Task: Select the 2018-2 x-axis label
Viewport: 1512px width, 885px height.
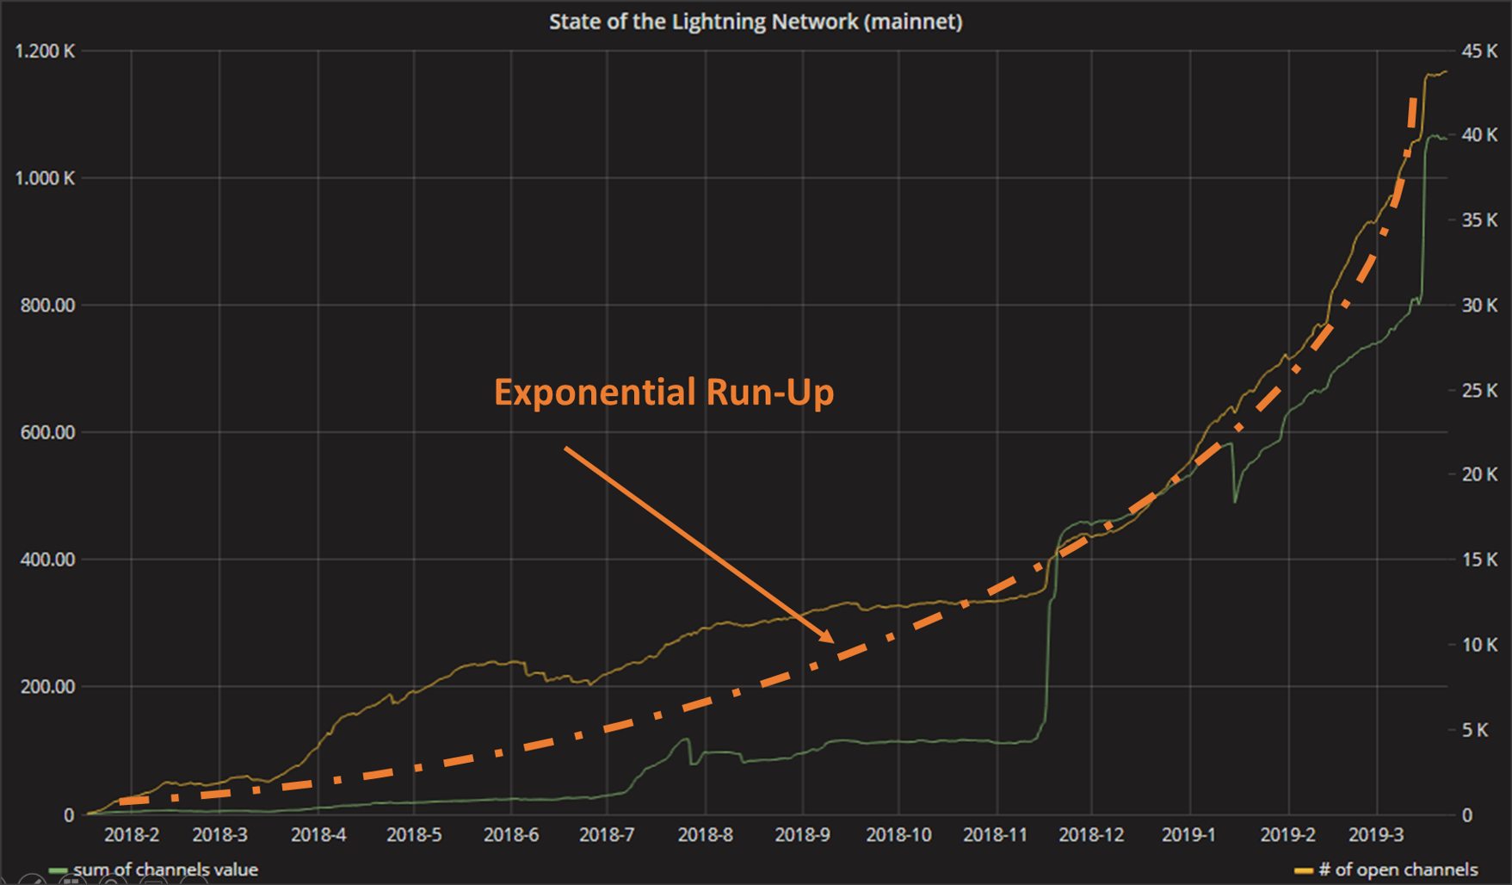Action: click(132, 834)
